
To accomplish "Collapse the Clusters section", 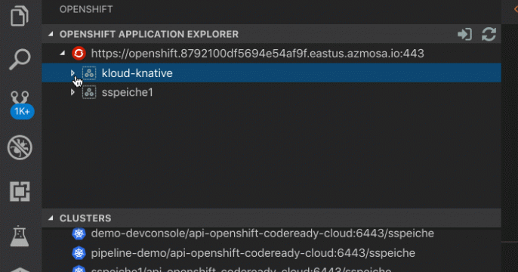I will click(51, 218).
